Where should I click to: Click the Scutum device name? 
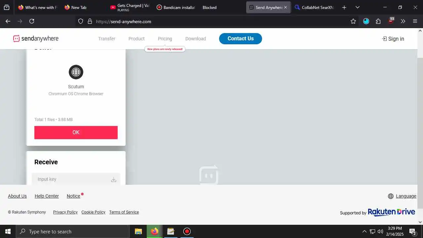[76, 87]
